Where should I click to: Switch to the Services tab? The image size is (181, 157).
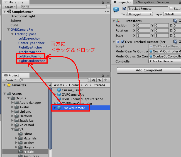pyautogui.click(x=163, y=2)
